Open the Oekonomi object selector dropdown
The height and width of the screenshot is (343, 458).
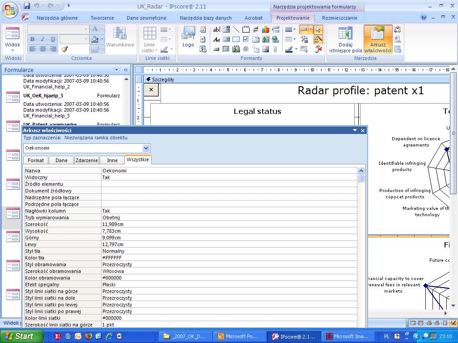click(x=146, y=148)
